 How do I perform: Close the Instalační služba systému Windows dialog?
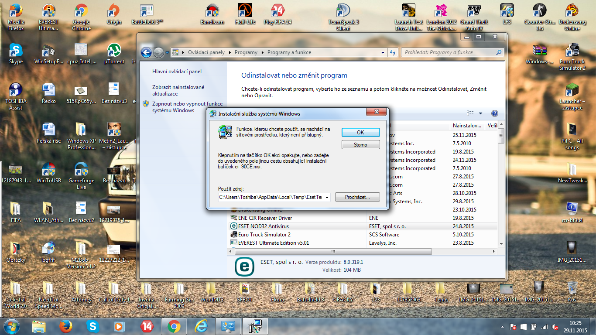click(x=376, y=113)
